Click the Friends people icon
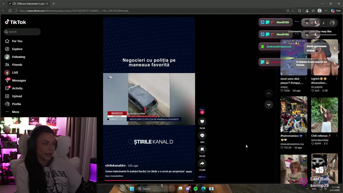 coord(7,65)
